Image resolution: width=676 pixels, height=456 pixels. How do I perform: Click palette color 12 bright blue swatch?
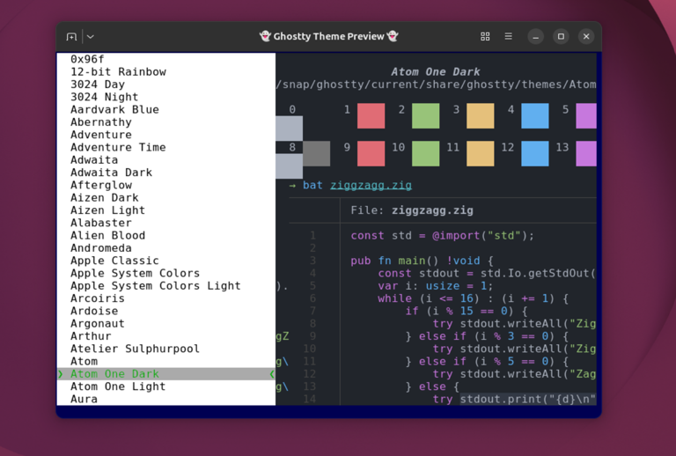coord(535,153)
